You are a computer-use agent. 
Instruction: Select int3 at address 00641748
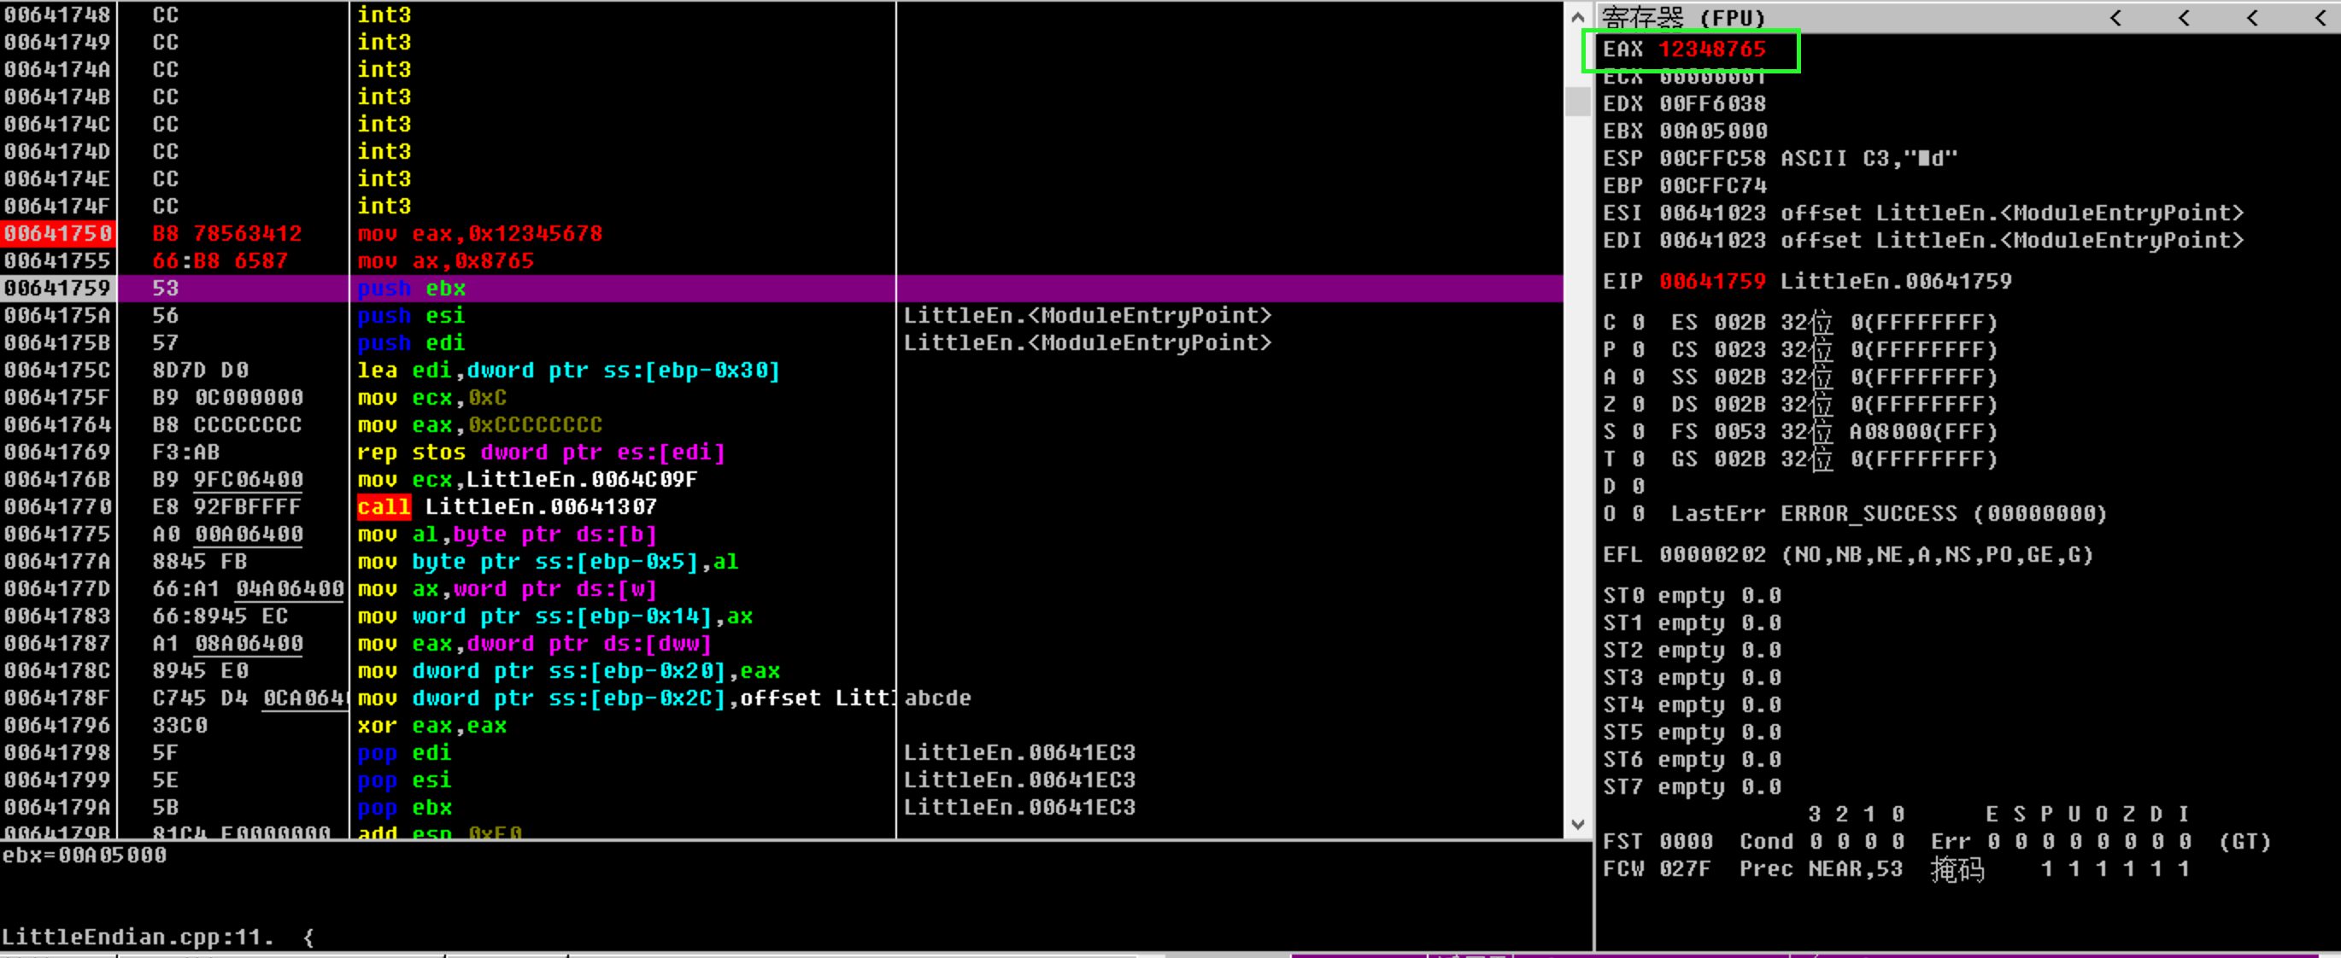click(384, 15)
